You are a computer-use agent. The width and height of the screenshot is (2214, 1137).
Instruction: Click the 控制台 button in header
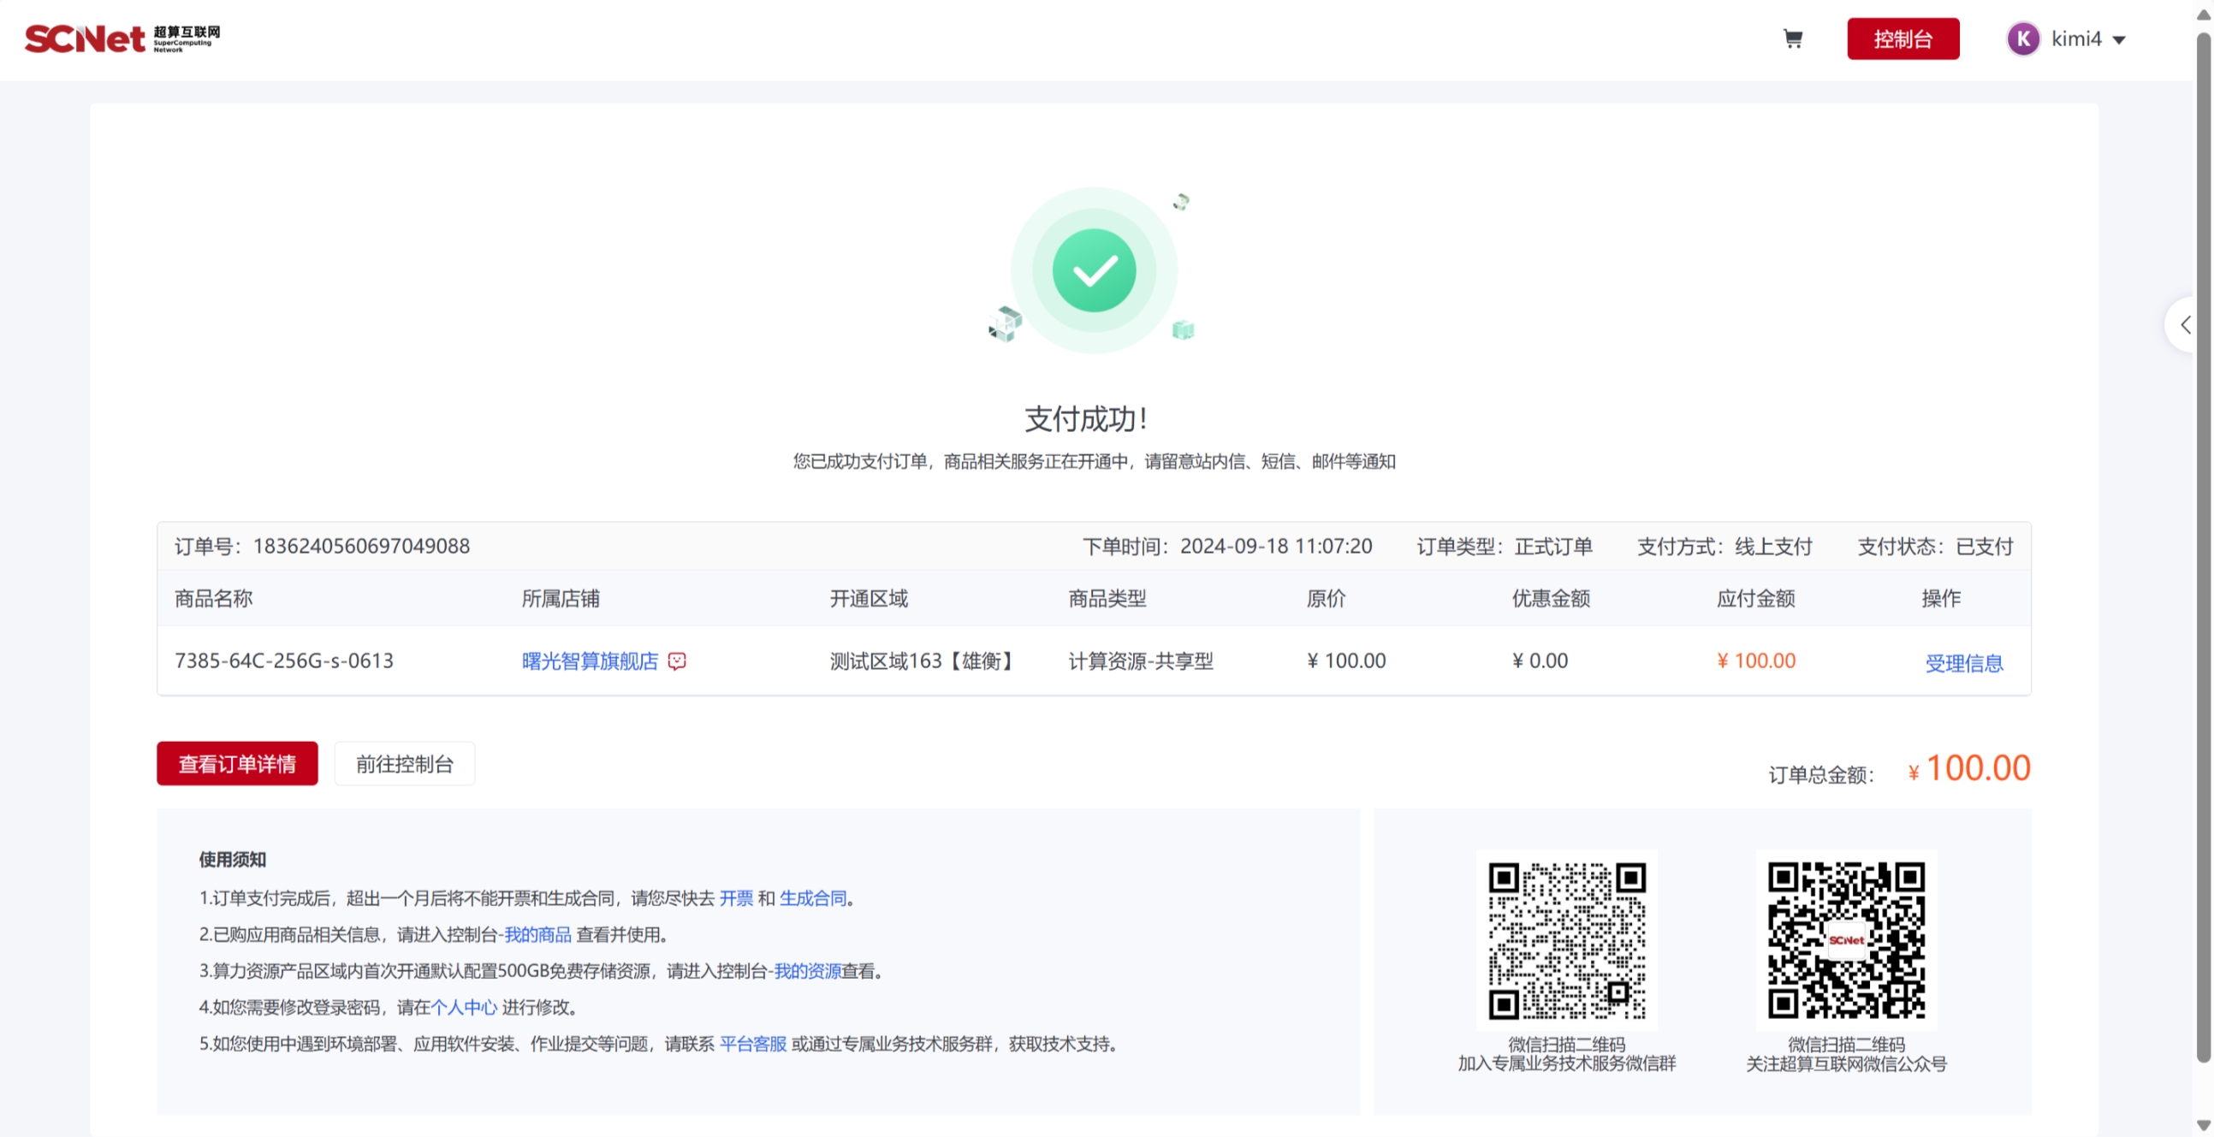tap(1902, 38)
